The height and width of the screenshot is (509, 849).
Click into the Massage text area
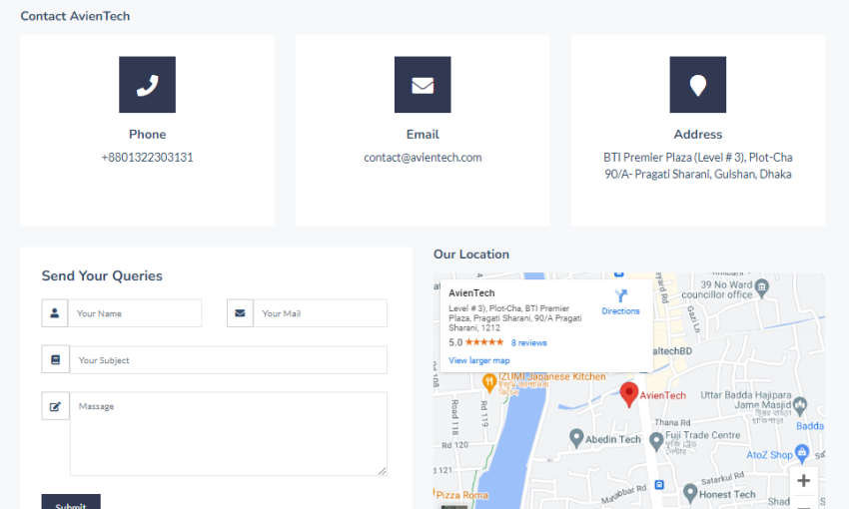228,433
